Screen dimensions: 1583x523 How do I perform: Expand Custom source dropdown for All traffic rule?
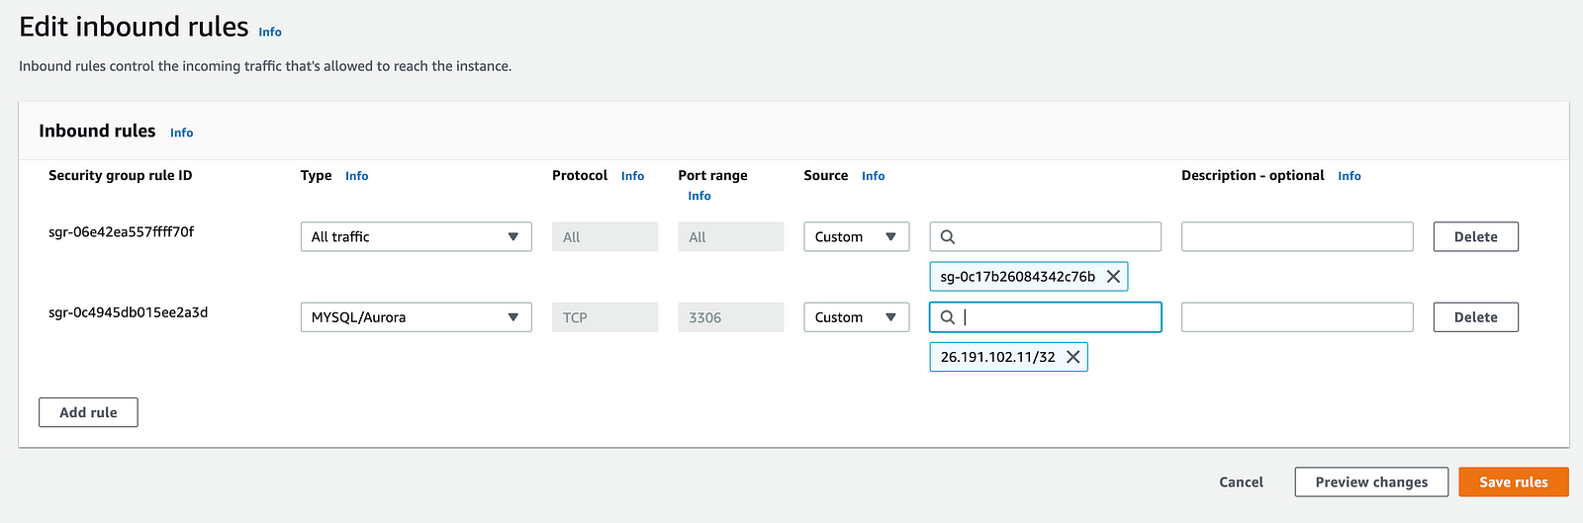856,237
